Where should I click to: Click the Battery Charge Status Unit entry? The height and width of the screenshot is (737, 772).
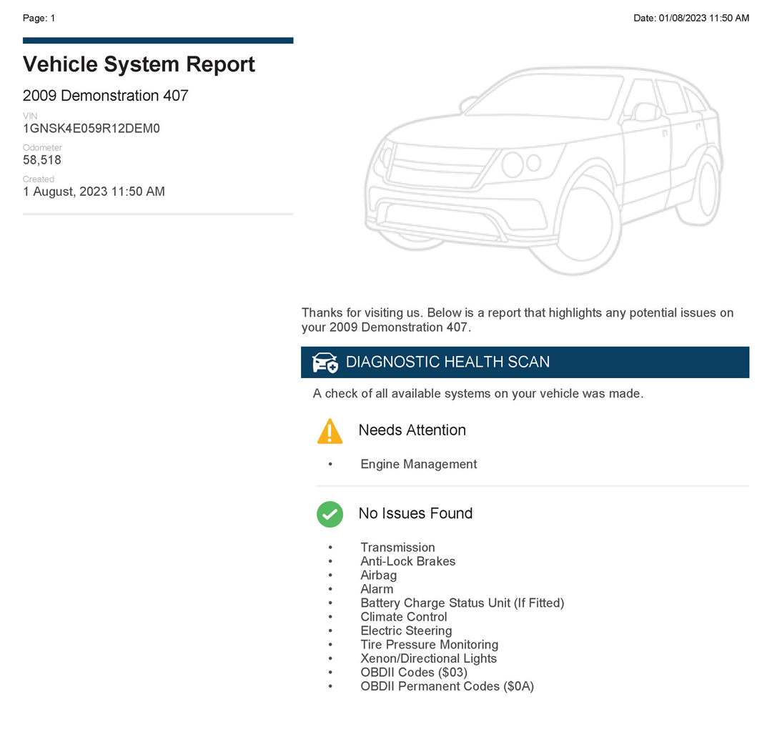(462, 603)
